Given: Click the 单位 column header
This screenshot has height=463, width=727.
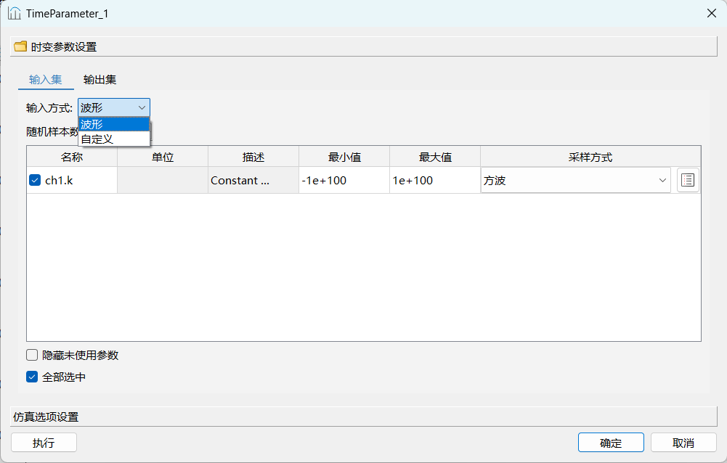Looking at the screenshot, I should click(163, 157).
